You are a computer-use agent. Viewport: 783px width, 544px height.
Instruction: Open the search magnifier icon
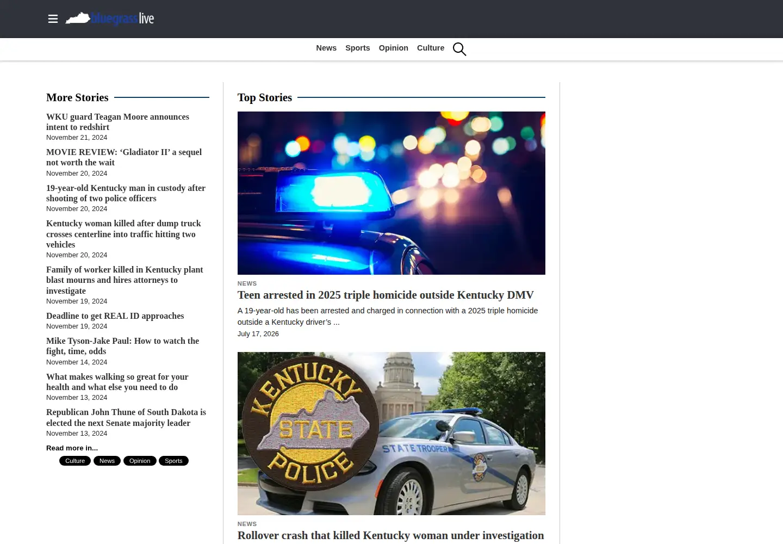tap(459, 49)
